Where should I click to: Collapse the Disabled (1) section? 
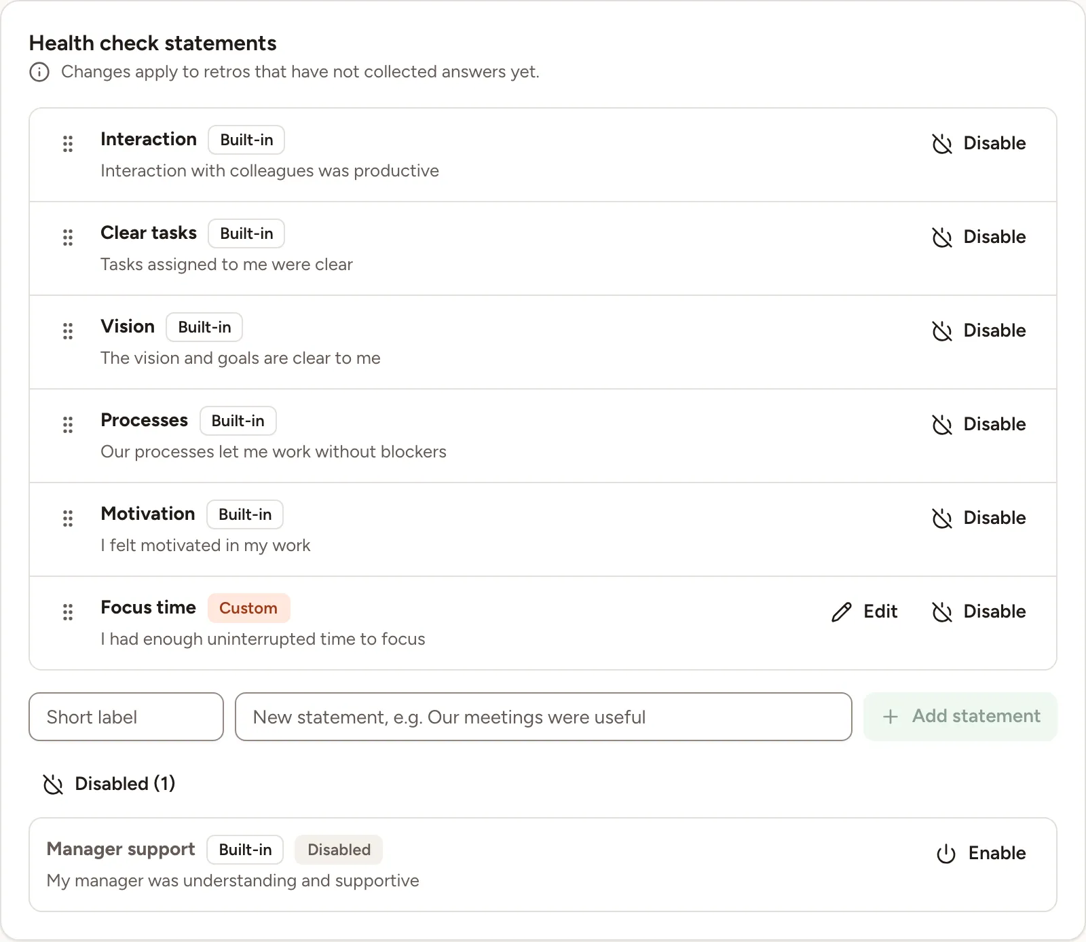tap(109, 784)
